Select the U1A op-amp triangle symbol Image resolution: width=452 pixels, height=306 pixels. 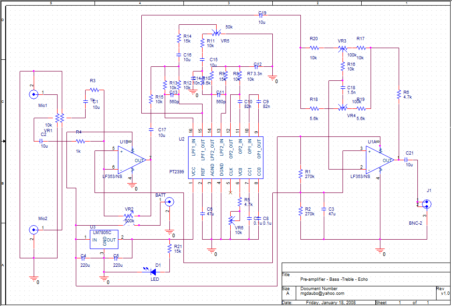pyautogui.click(x=380, y=160)
